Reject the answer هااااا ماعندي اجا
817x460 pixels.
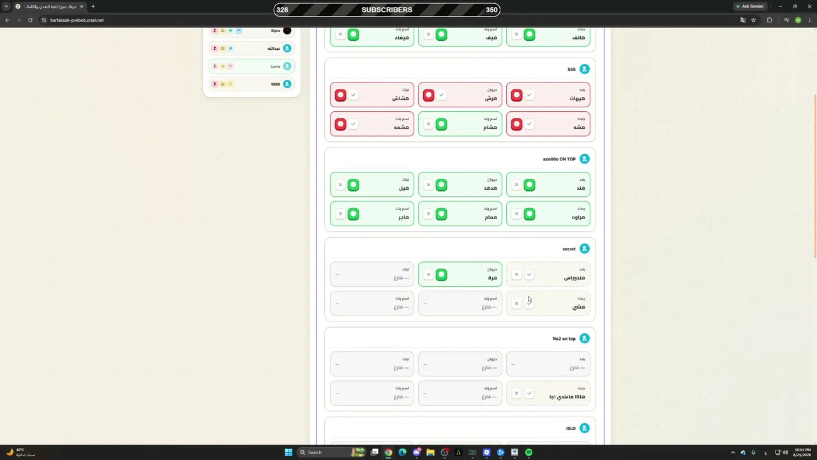pos(516,393)
